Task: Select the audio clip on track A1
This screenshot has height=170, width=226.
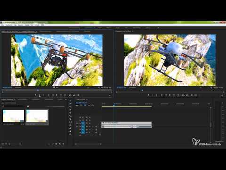Action: 127,127
